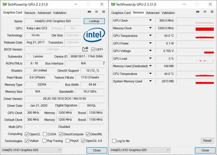This screenshot has height=155, width=217.
Task: Click the GPU-Z app icon in left title bar
Action: (x=4, y=4)
